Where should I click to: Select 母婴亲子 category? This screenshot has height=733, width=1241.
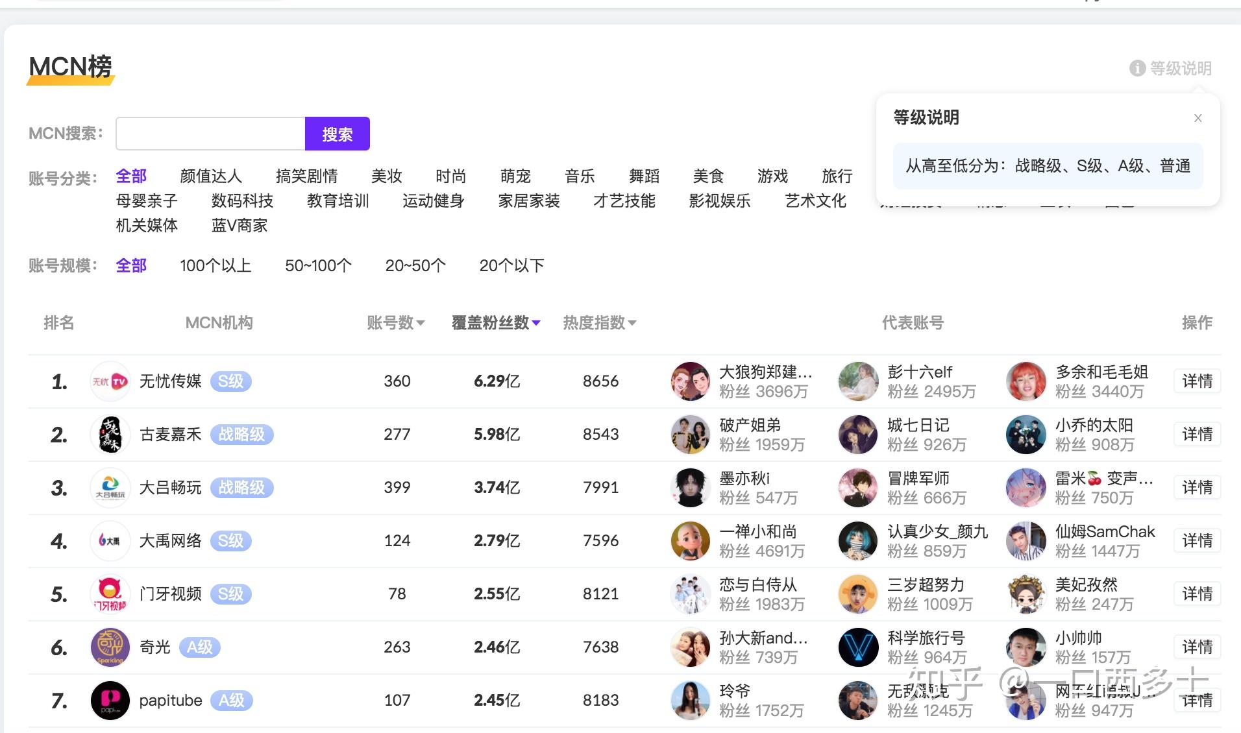[x=147, y=200]
